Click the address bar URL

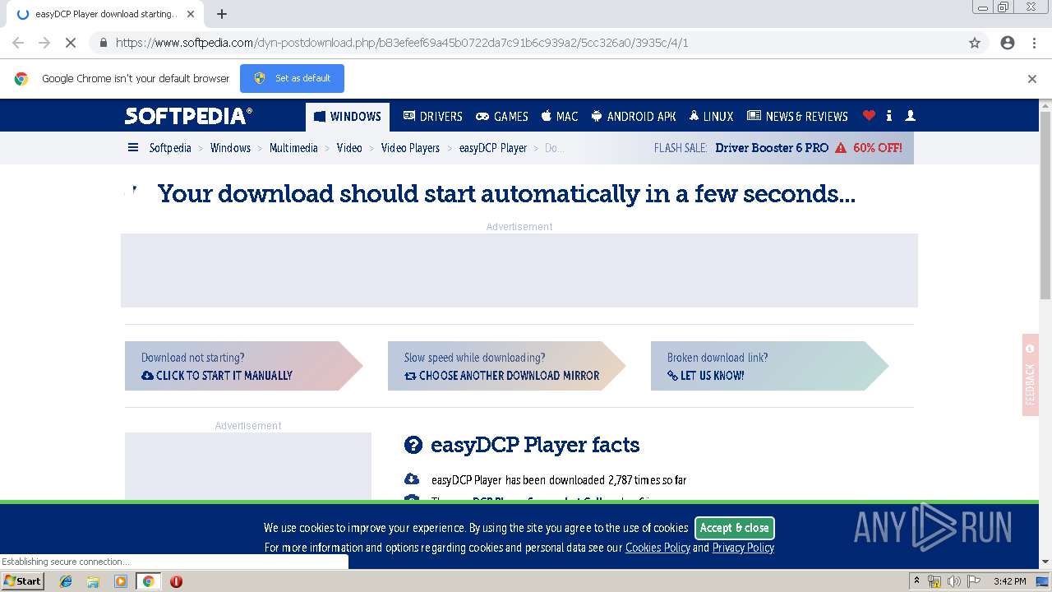(x=402, y=43)
